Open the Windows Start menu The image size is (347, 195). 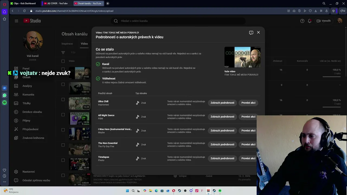[127, 191]
